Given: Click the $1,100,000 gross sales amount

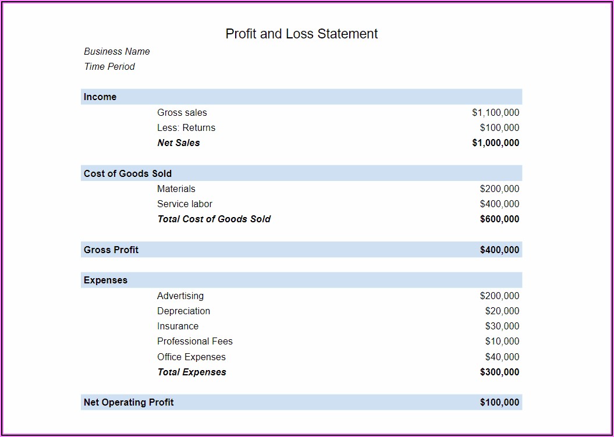Looking at the screenshot, I should pos(495,112).
